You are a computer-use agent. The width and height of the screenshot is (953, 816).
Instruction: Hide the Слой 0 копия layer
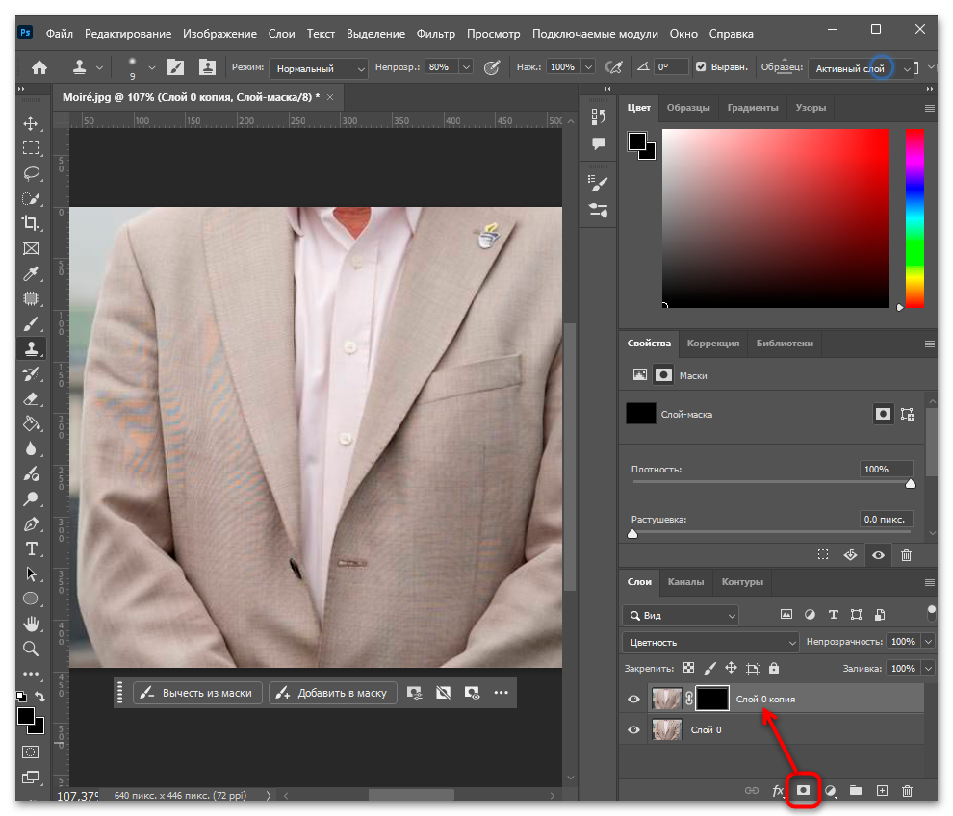[633, 699]
